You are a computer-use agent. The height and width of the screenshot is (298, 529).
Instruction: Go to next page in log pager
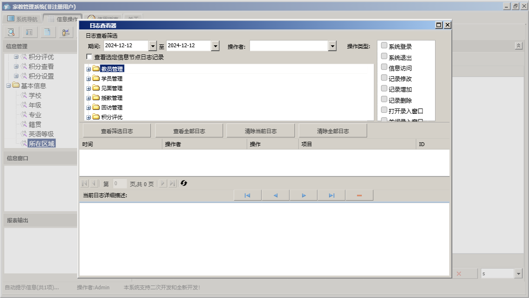point(163,183)
